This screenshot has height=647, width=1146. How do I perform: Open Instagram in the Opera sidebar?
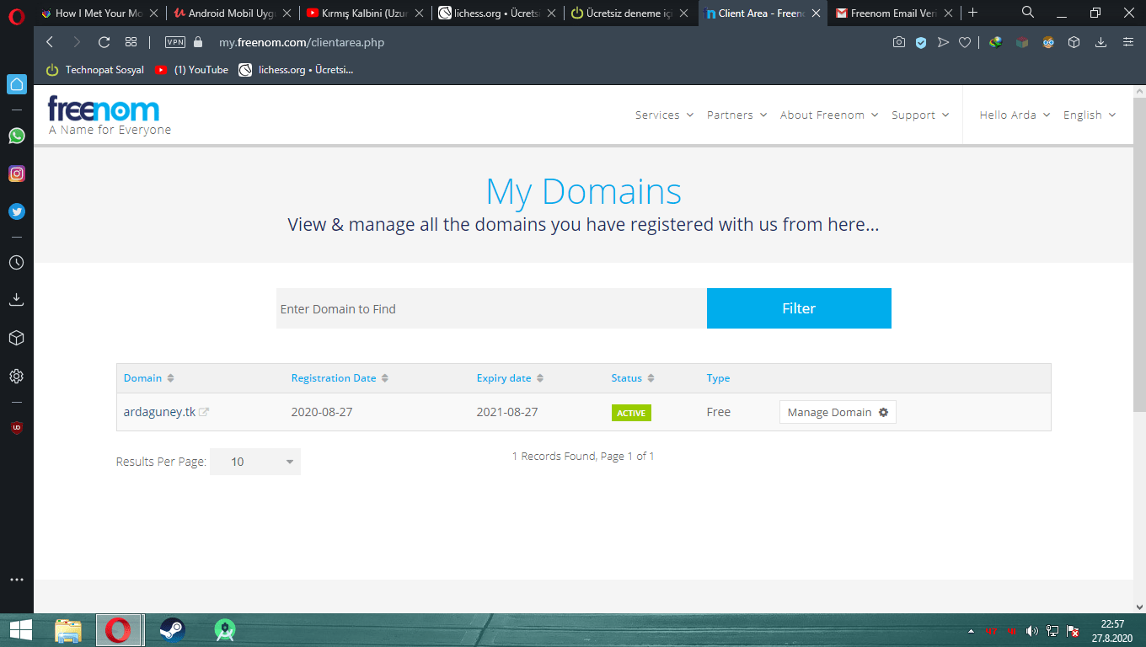click(17, 174)
